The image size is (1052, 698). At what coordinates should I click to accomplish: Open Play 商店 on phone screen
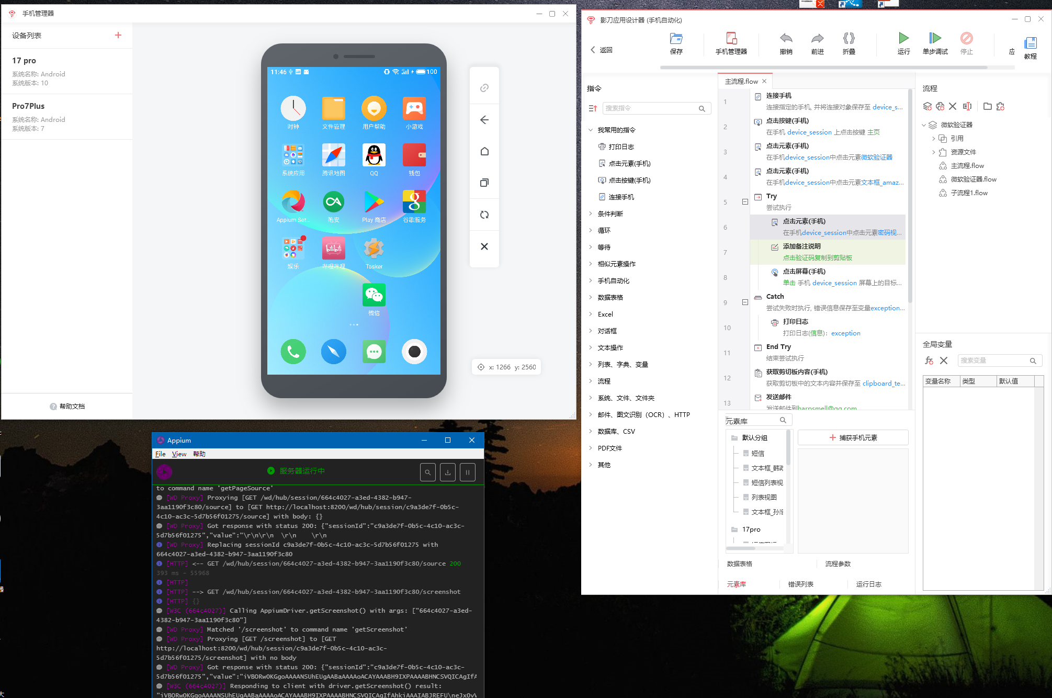[374, 206]
